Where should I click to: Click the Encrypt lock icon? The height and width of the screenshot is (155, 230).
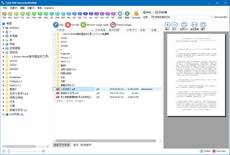pos(68,25)
